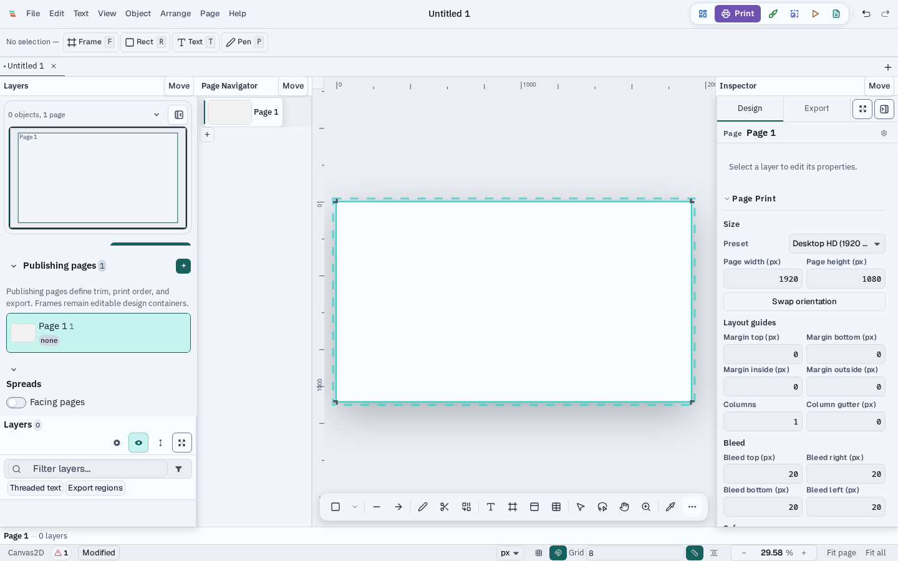Activate the eyedropper tool
The image size is (898, 561).
[x=670, y=507]
